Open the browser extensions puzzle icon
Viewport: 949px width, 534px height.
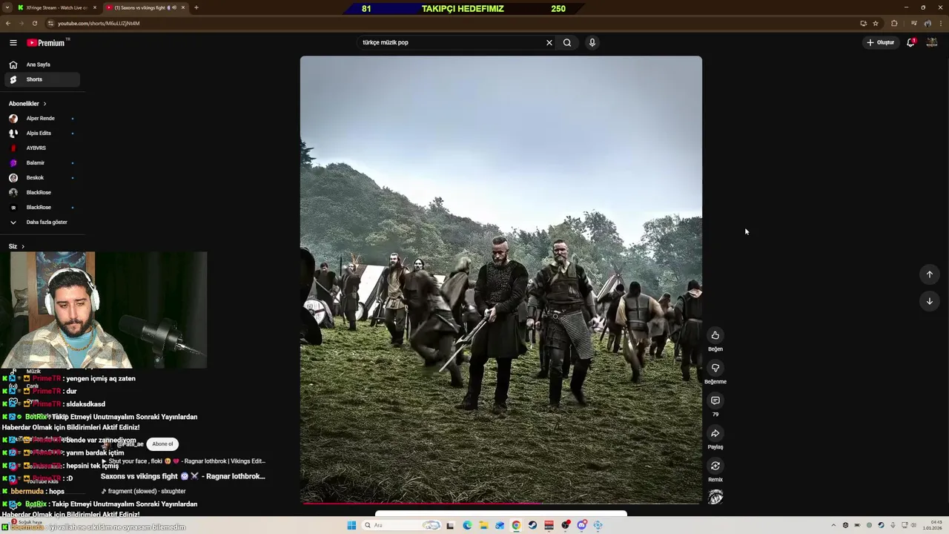[894, 23]
